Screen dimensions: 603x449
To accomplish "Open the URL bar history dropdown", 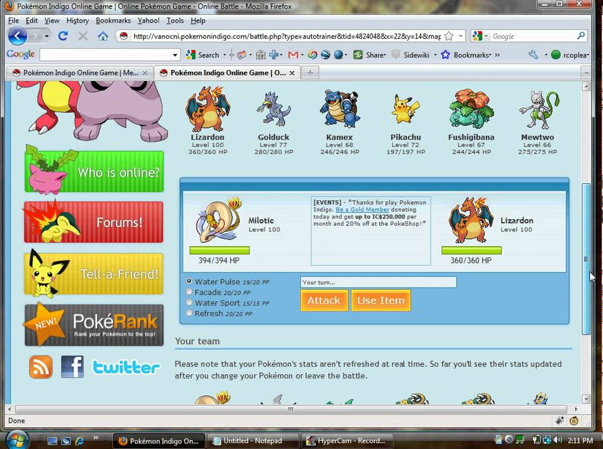I will click(460, 36).
